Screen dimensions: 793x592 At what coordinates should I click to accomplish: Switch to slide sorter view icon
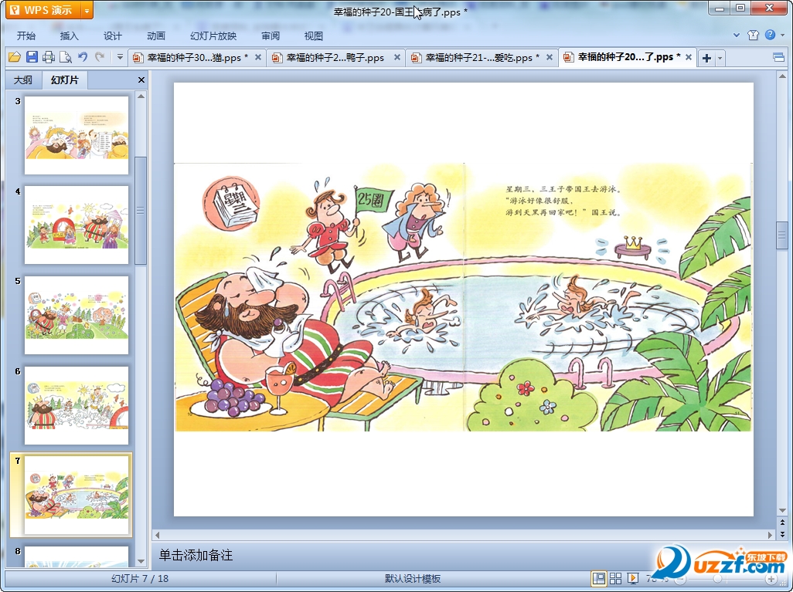click(615, 578)
